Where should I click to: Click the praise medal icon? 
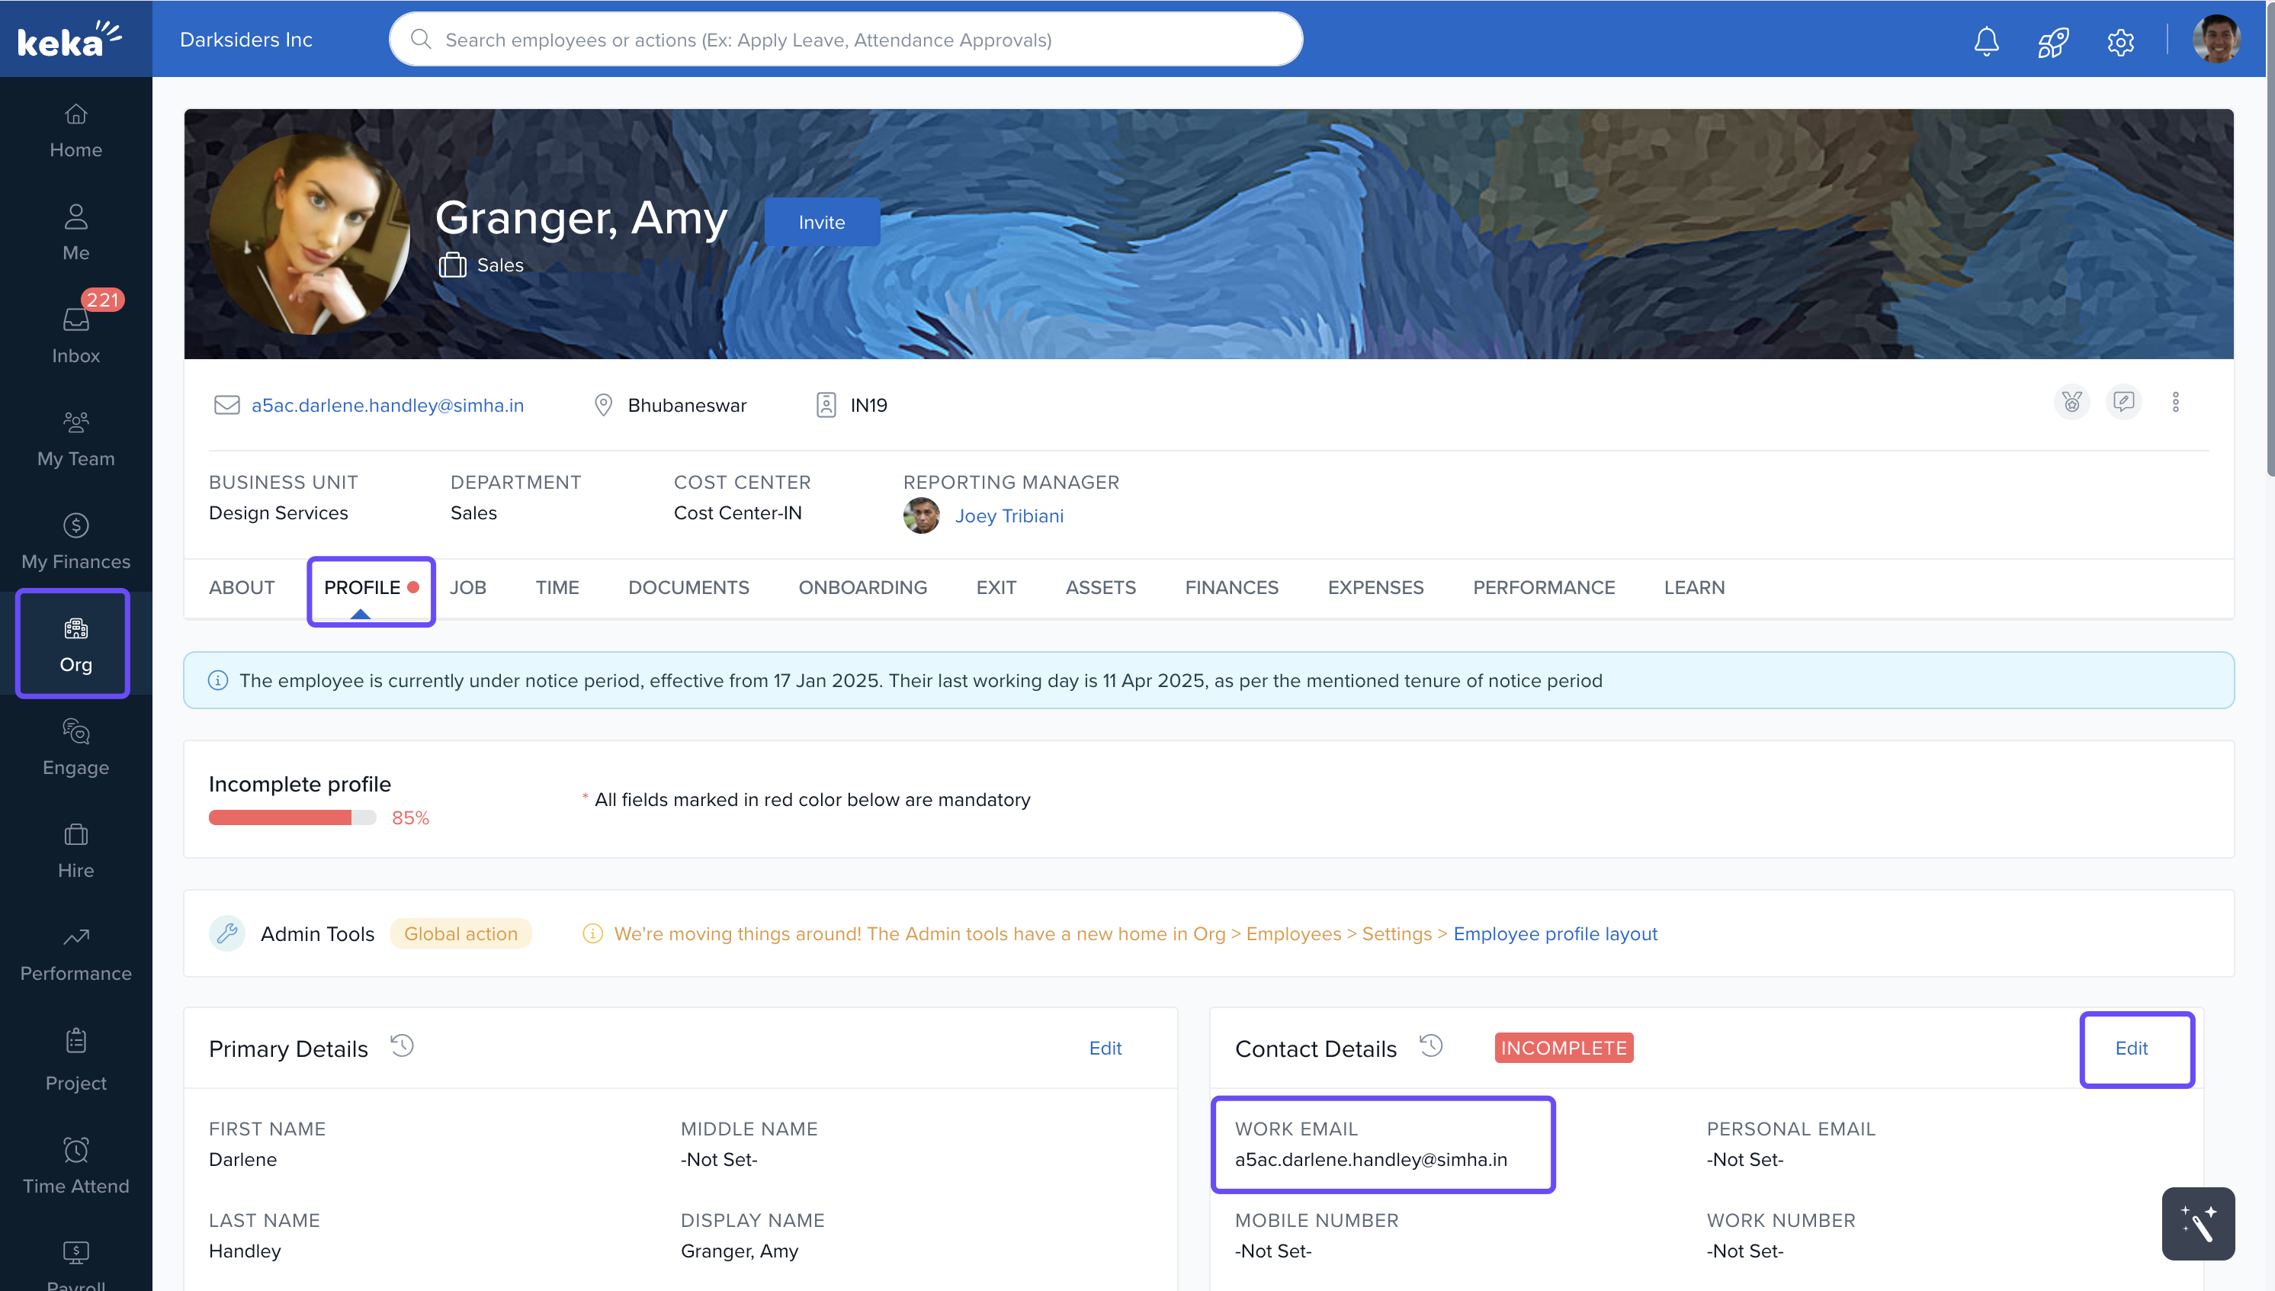coord(2071,403)
